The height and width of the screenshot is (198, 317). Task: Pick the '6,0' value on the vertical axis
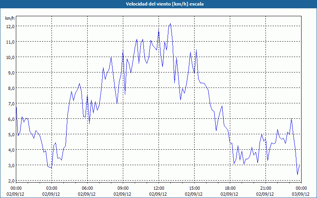(11, 119)
